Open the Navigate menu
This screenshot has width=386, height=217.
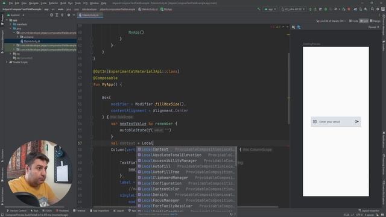pyautogui.click(x=34, y=3)
